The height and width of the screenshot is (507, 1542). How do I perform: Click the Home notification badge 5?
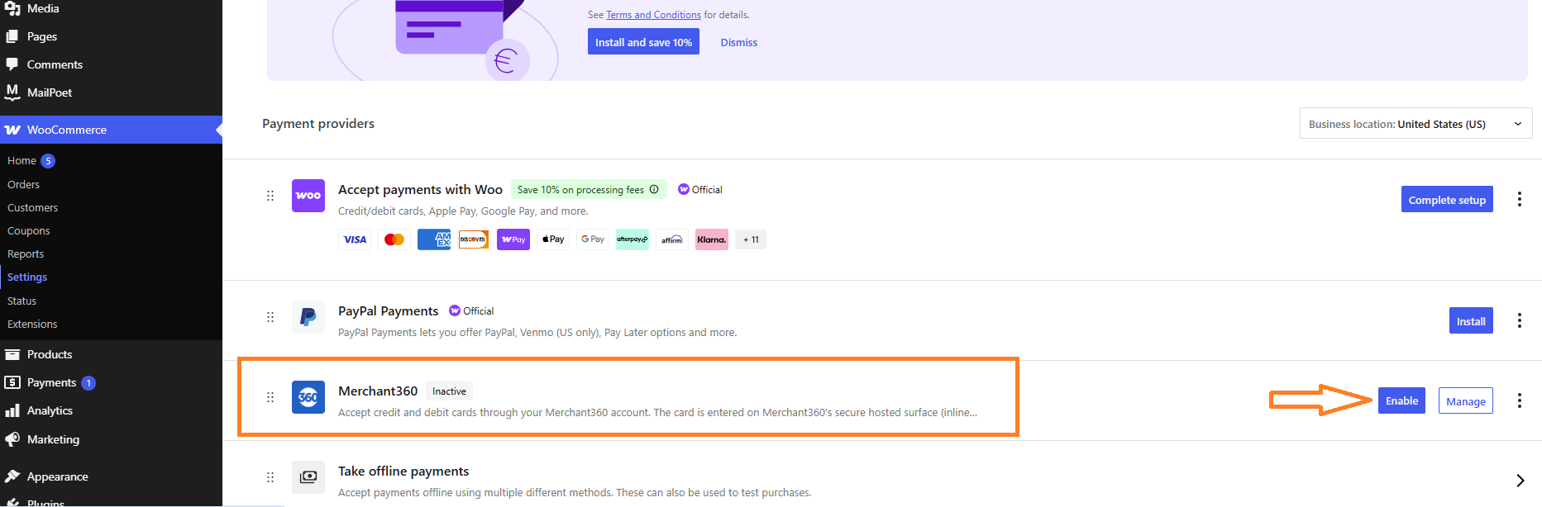point(48,161)
